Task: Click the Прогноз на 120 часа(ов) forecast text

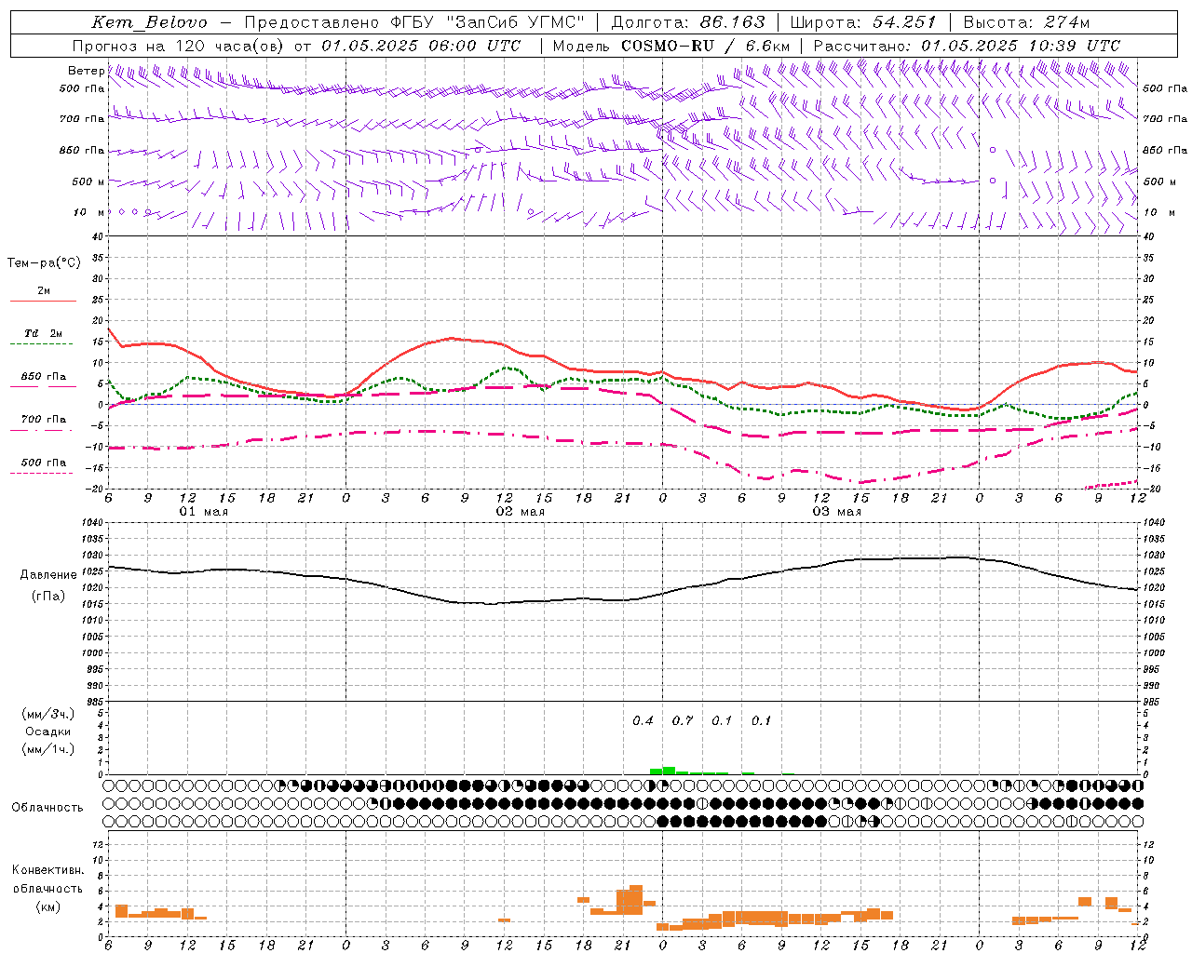Action: click(x=179, y=46)
